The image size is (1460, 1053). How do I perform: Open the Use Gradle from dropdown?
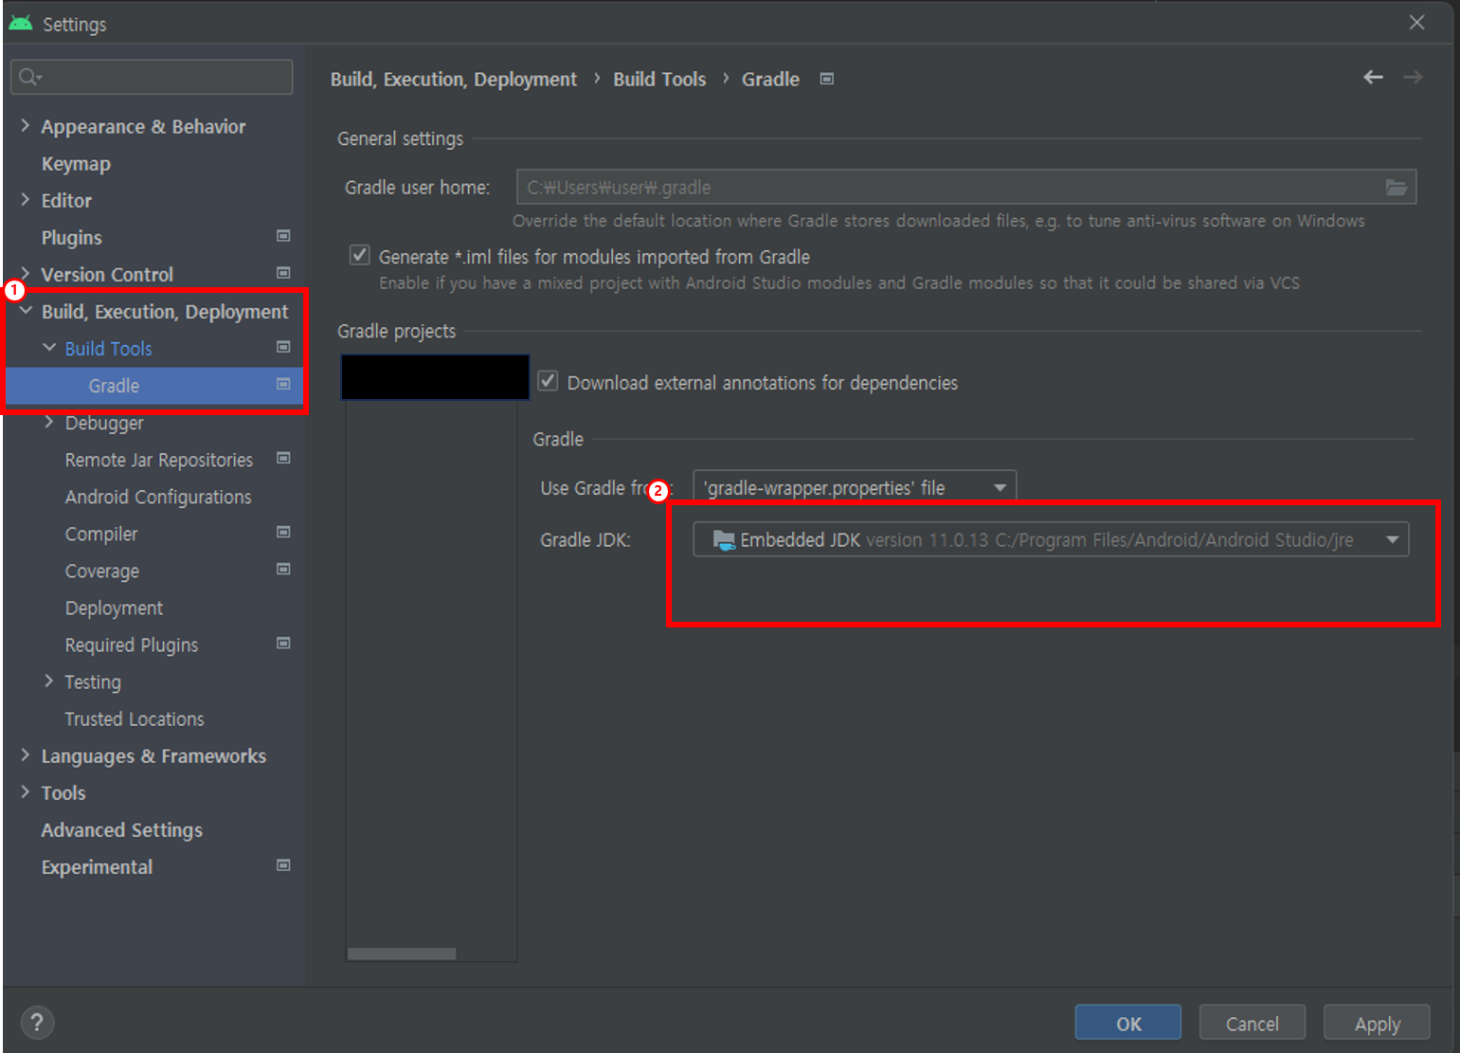(x=855, y=487)
